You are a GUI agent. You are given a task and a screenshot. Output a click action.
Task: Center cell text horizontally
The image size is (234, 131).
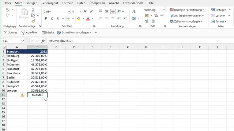tap(107, 19)
